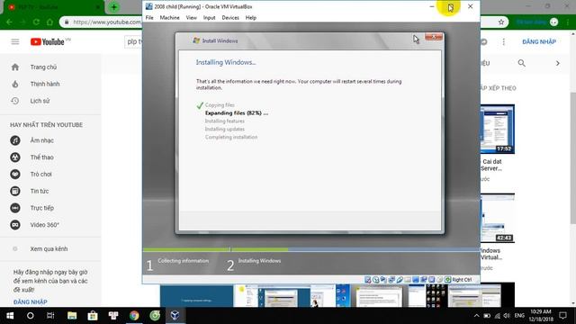The image size is (576, 324).
Task: Click top-right ĐĂNG NHẬP sign-in button
Action: tap(539, 42)
